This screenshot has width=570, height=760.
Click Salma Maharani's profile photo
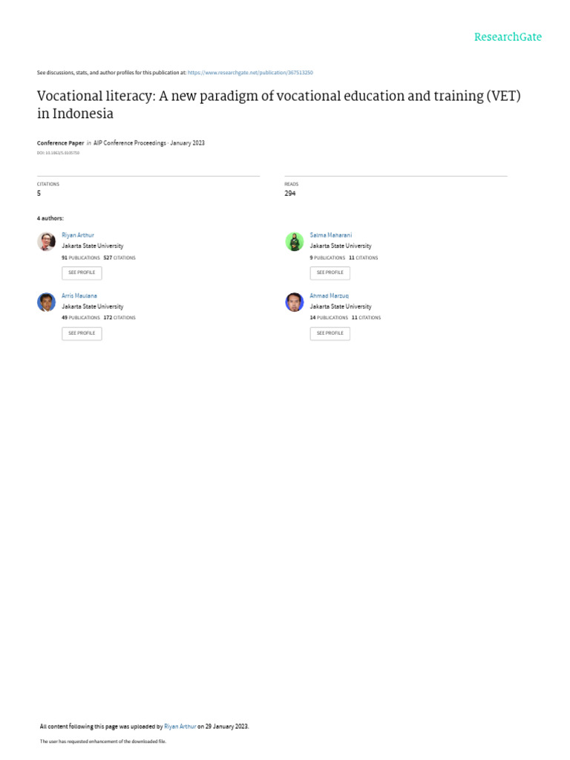point(295,241)
